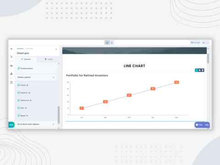This screenshot has height=165, width=220.
Task: Open the Optimize gauge sidebar icon
Action: point(11,66)
